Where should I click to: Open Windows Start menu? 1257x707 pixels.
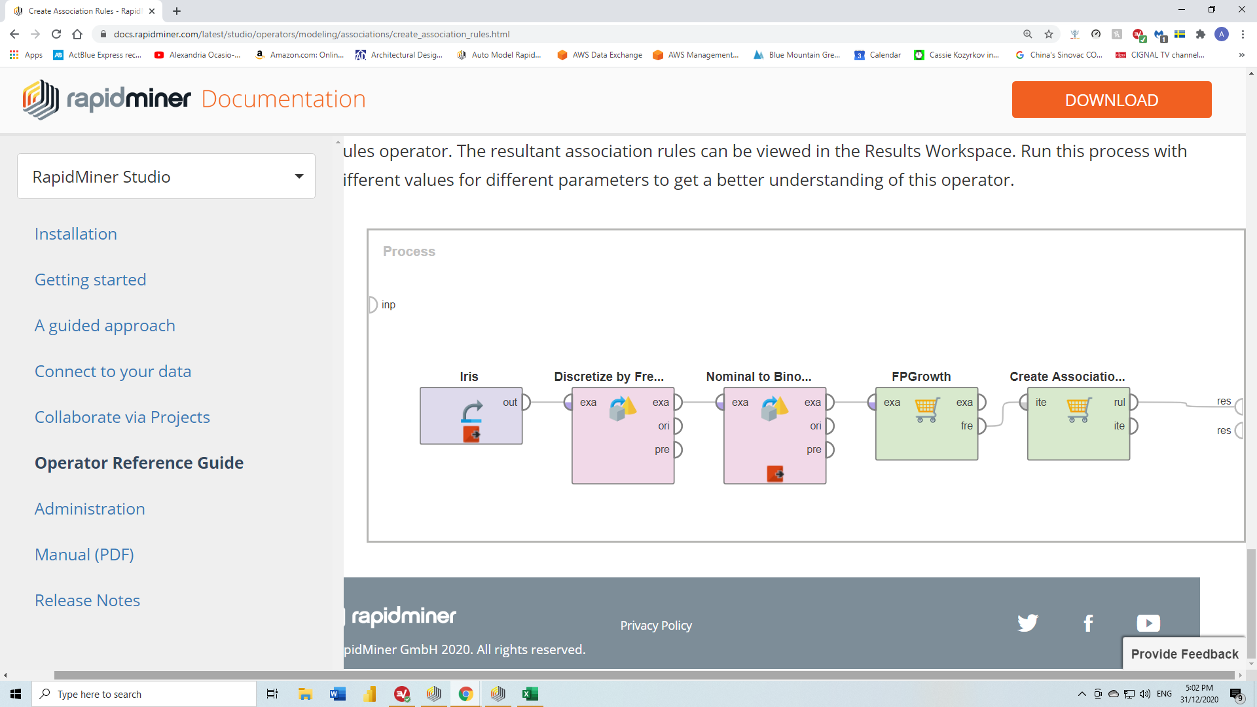click(x=16, y=694)
